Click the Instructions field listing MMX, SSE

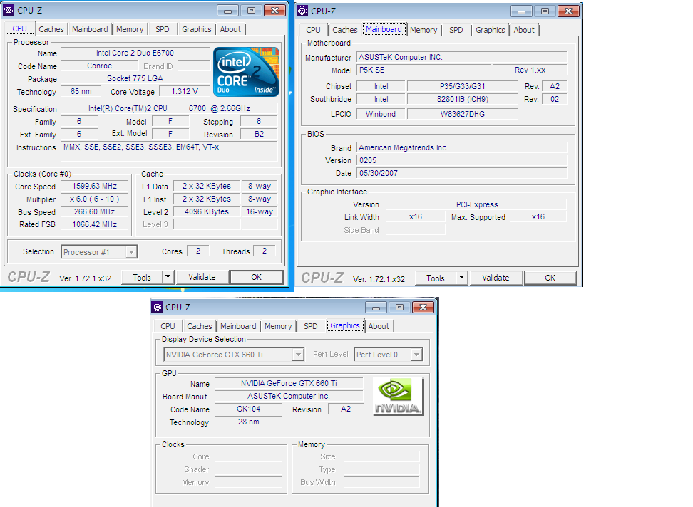[169, 152]
